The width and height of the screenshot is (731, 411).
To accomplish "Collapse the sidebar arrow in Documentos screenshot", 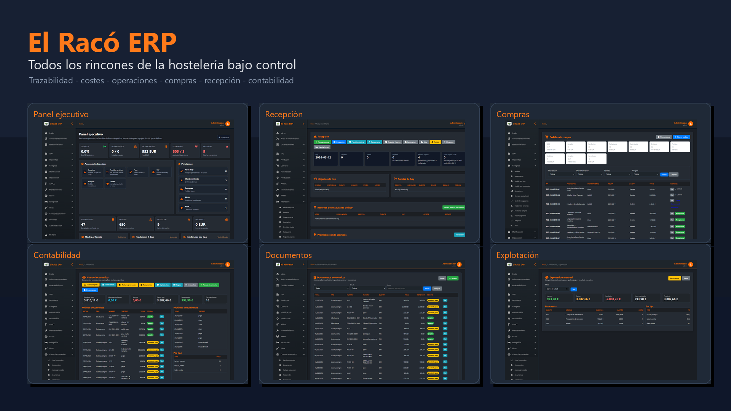I will 303,264.
